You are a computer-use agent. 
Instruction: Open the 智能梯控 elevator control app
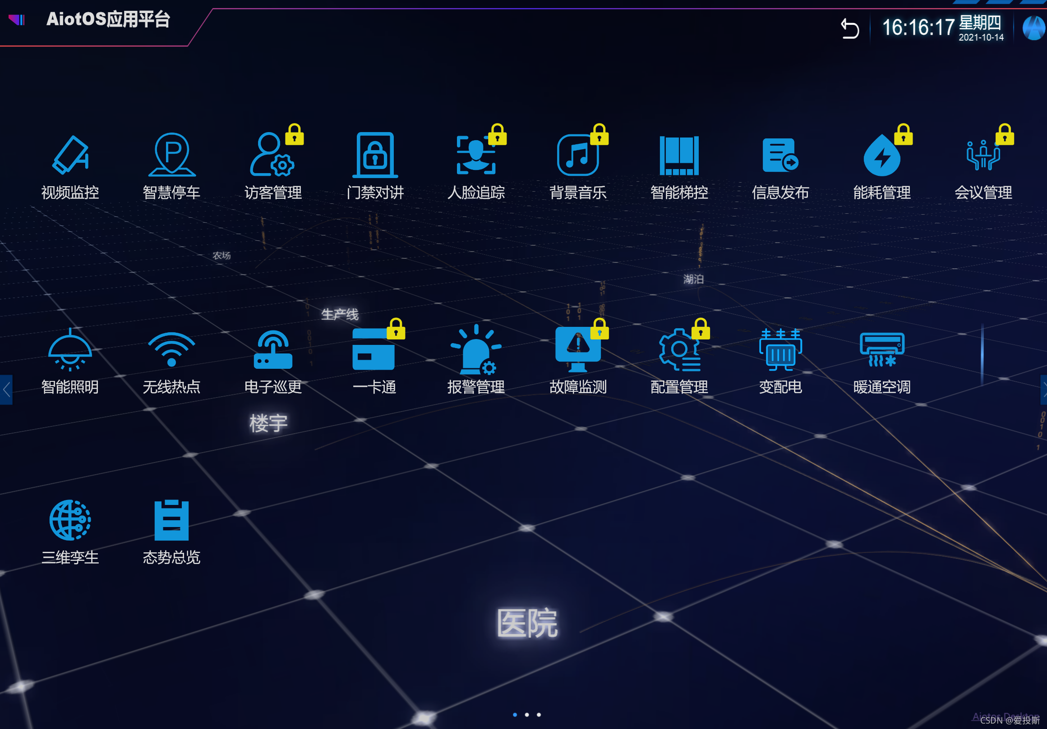tap(679, 156)
